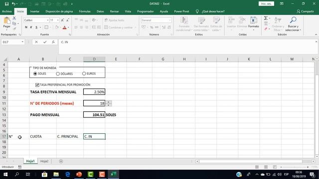Viewport: 319px width, 179px height.
Task: Select row 17 header
Action: point(4,136)
